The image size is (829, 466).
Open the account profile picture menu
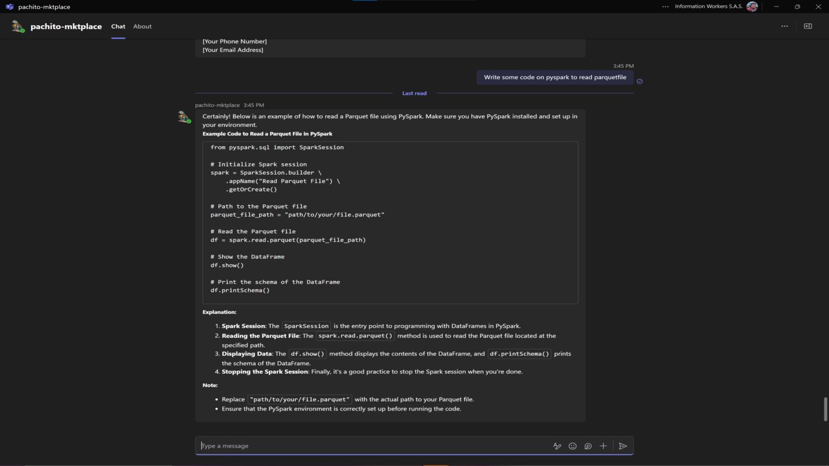pos(752,6)
